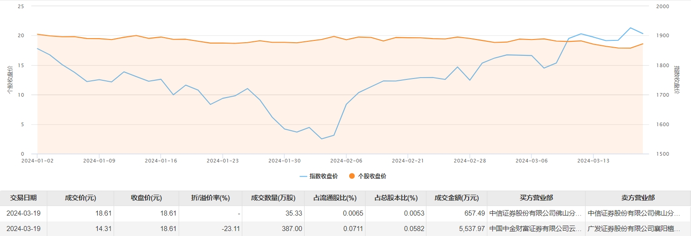Click the 占流通股比(%) column header
The width and height of the screenshot is (691, 236).
coord(335,198)
